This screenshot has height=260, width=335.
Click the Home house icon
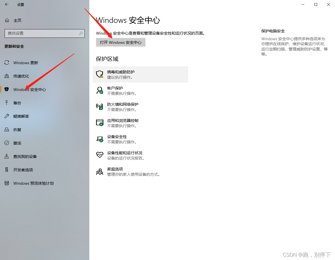pos(7,20)
